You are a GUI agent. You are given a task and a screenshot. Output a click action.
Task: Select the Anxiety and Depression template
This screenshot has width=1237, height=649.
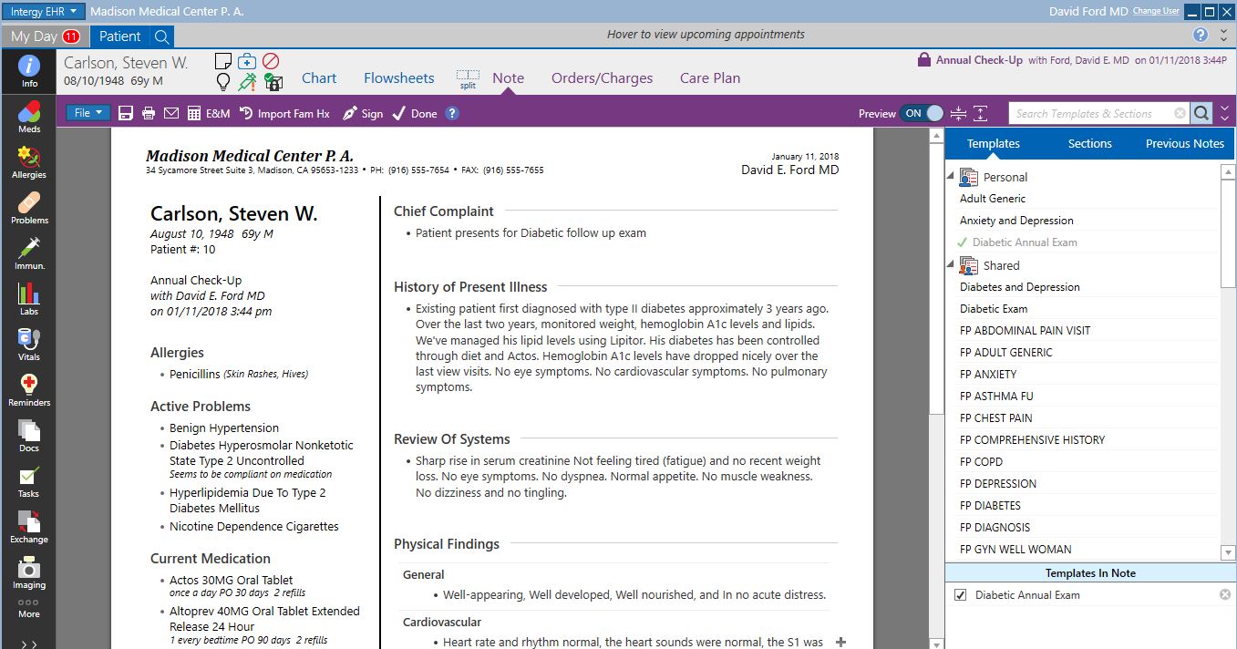[x=1016, y=221]
